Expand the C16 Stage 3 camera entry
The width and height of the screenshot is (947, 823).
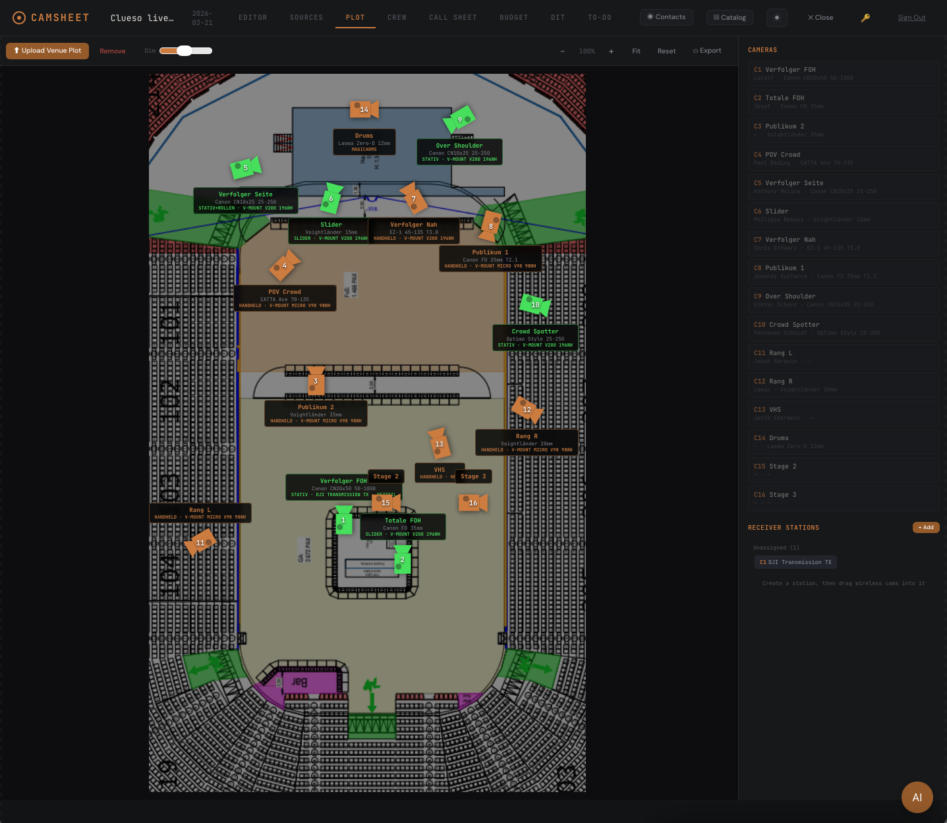point(844,498)
